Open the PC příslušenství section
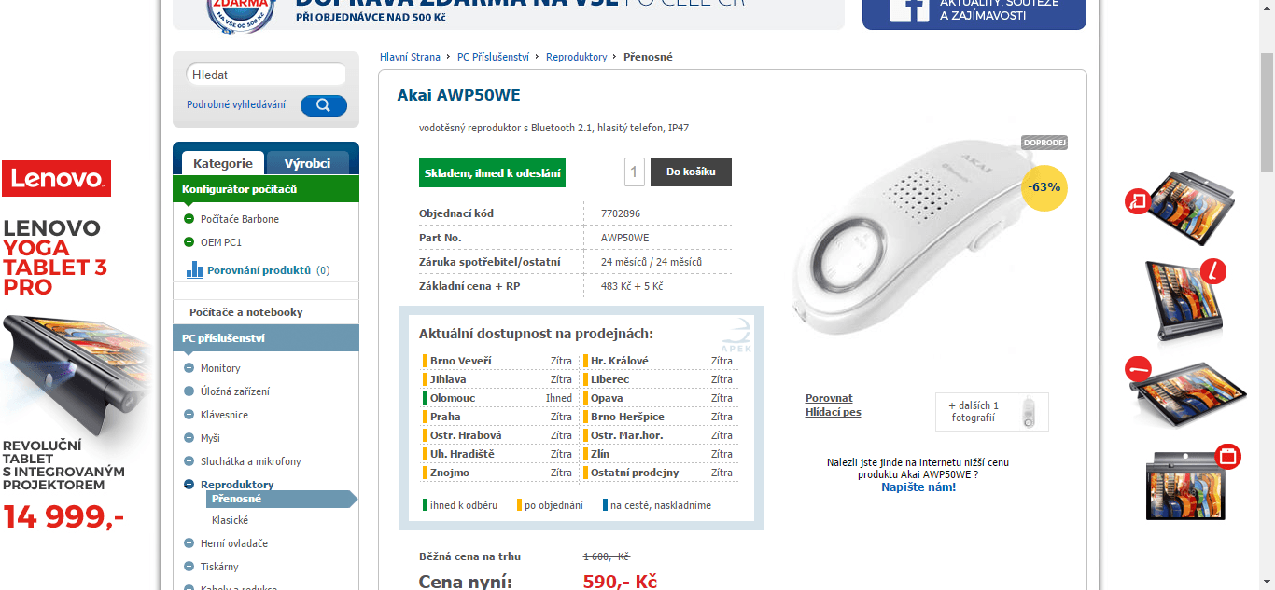1275x590 pixels. [x=266, y=338]
